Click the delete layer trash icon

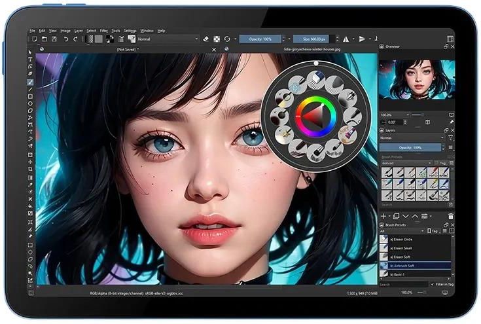point(451,216)
